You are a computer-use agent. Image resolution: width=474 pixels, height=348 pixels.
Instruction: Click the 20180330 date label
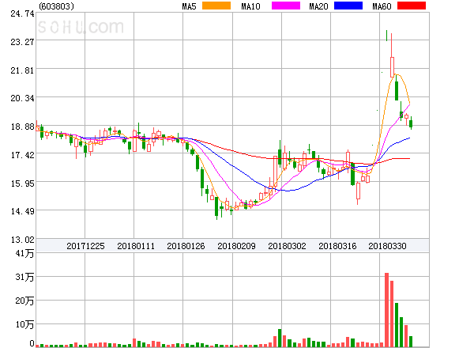(387, 246)
